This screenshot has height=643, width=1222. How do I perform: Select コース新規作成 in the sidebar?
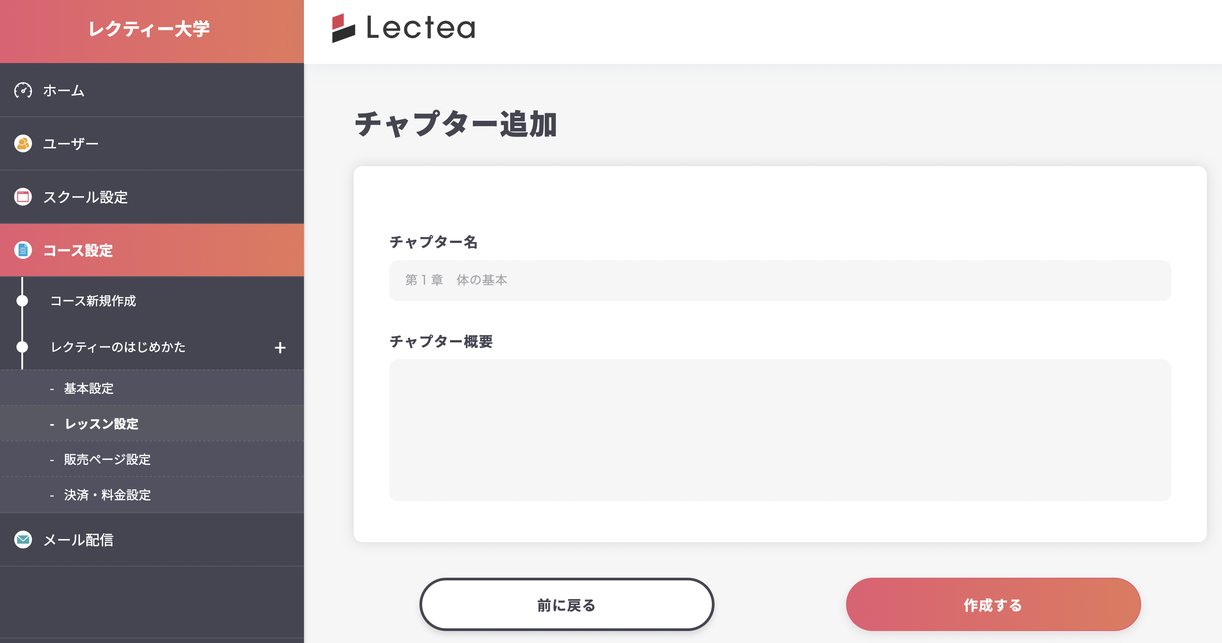pos(93,301)
